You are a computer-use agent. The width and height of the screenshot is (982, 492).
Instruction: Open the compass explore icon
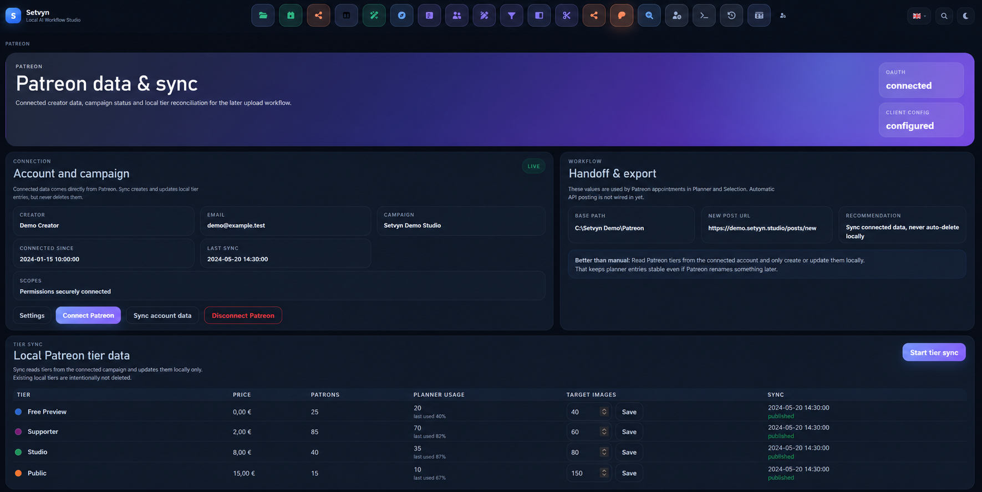coord(401,16)
